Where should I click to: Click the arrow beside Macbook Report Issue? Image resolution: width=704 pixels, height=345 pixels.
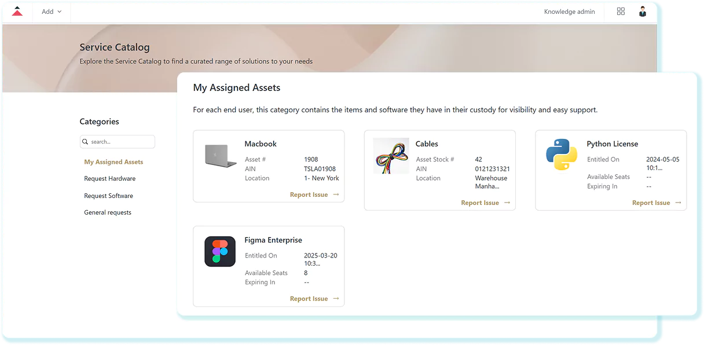(x=336, y=194)
